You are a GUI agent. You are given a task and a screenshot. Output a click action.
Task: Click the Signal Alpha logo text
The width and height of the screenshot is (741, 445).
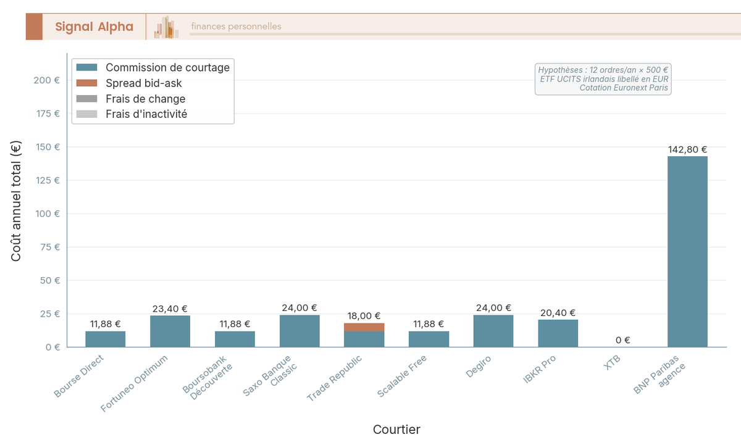click(x=94, y=27)
